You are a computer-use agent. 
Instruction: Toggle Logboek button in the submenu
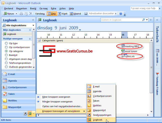101,120
